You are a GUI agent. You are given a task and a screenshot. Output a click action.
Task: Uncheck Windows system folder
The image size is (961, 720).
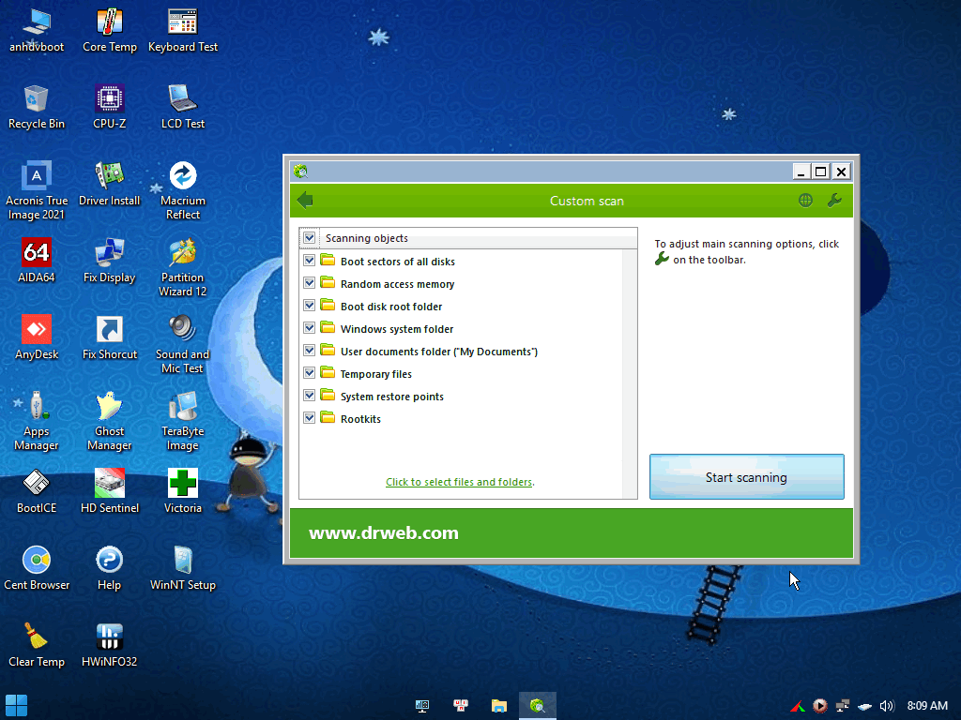pyautogui.click(x=310, y=328)
